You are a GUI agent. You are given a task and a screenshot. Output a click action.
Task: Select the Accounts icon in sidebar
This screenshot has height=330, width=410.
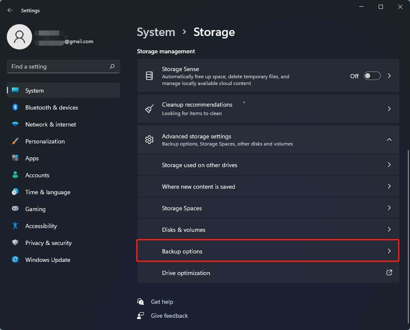point(15,175)
